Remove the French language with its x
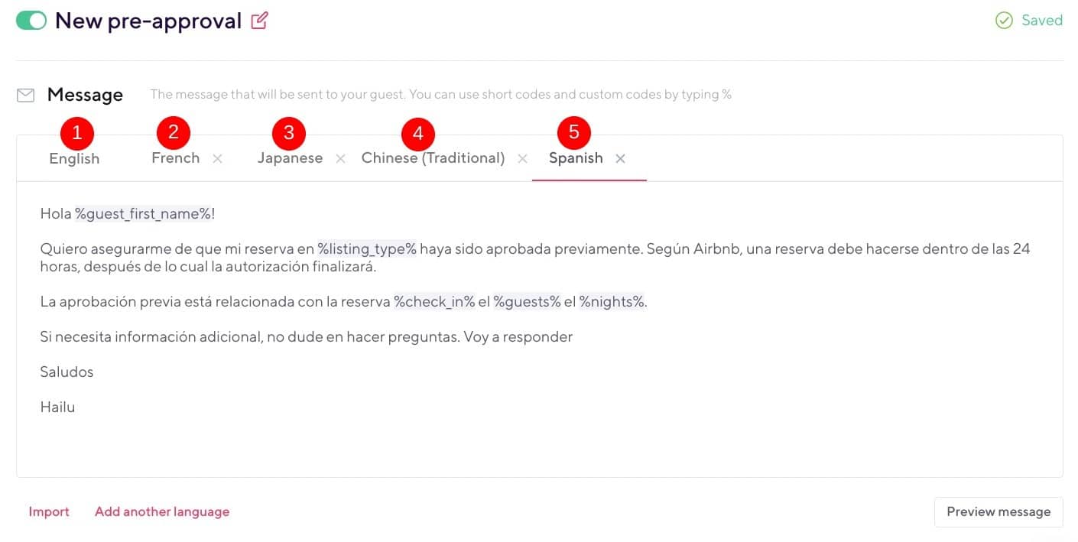This screenshot has height=542, width=1078. tap(217, 159)
